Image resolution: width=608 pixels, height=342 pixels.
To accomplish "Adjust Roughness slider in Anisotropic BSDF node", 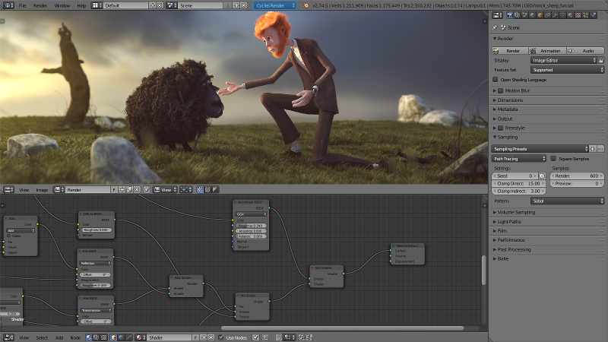I will (x=251, y=225).
